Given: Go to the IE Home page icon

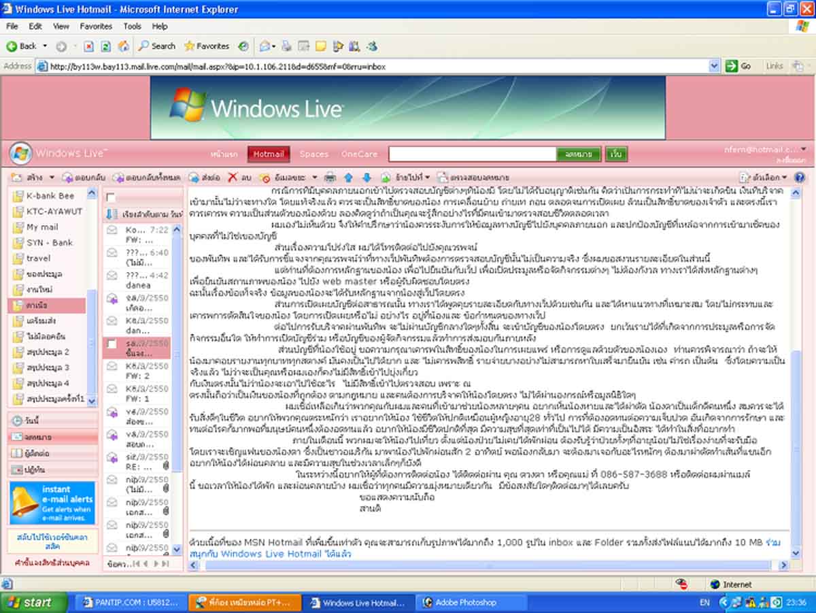Looking at the screenshot, I should [x=123, y=46].
